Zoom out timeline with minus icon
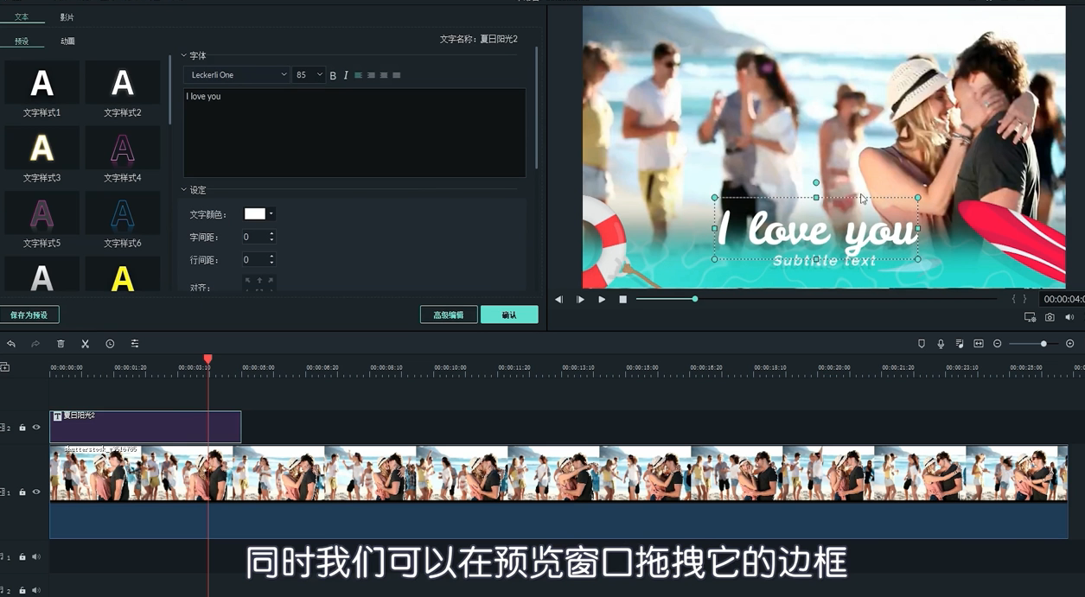 997,344
